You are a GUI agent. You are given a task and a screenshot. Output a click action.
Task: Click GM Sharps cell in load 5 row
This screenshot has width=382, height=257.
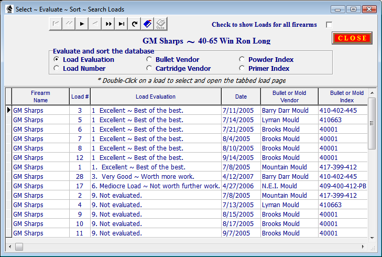(x=40, y=120)
